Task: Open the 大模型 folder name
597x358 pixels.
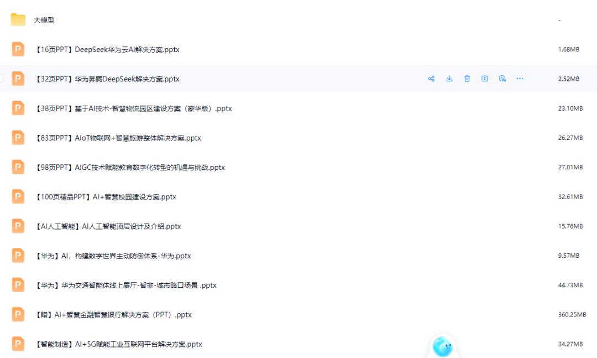Action: pos(44,20)
